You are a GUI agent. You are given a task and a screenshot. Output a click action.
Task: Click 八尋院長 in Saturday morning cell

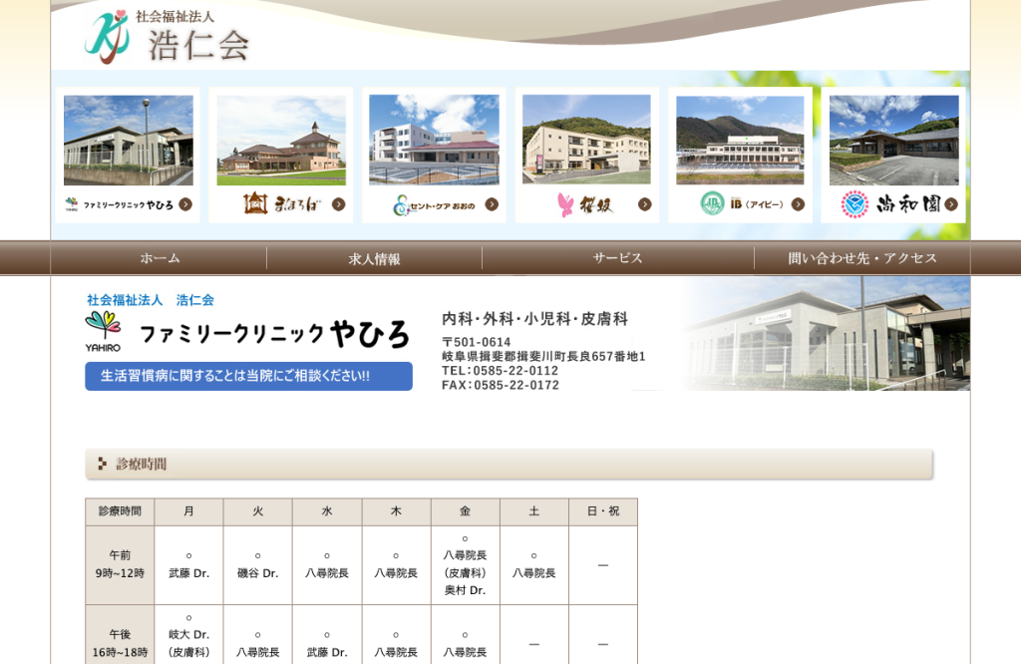tap(534, 573)
